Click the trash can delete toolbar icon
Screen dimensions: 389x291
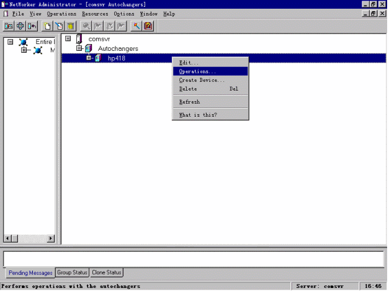pyautogui.click(x=71, y=25)
